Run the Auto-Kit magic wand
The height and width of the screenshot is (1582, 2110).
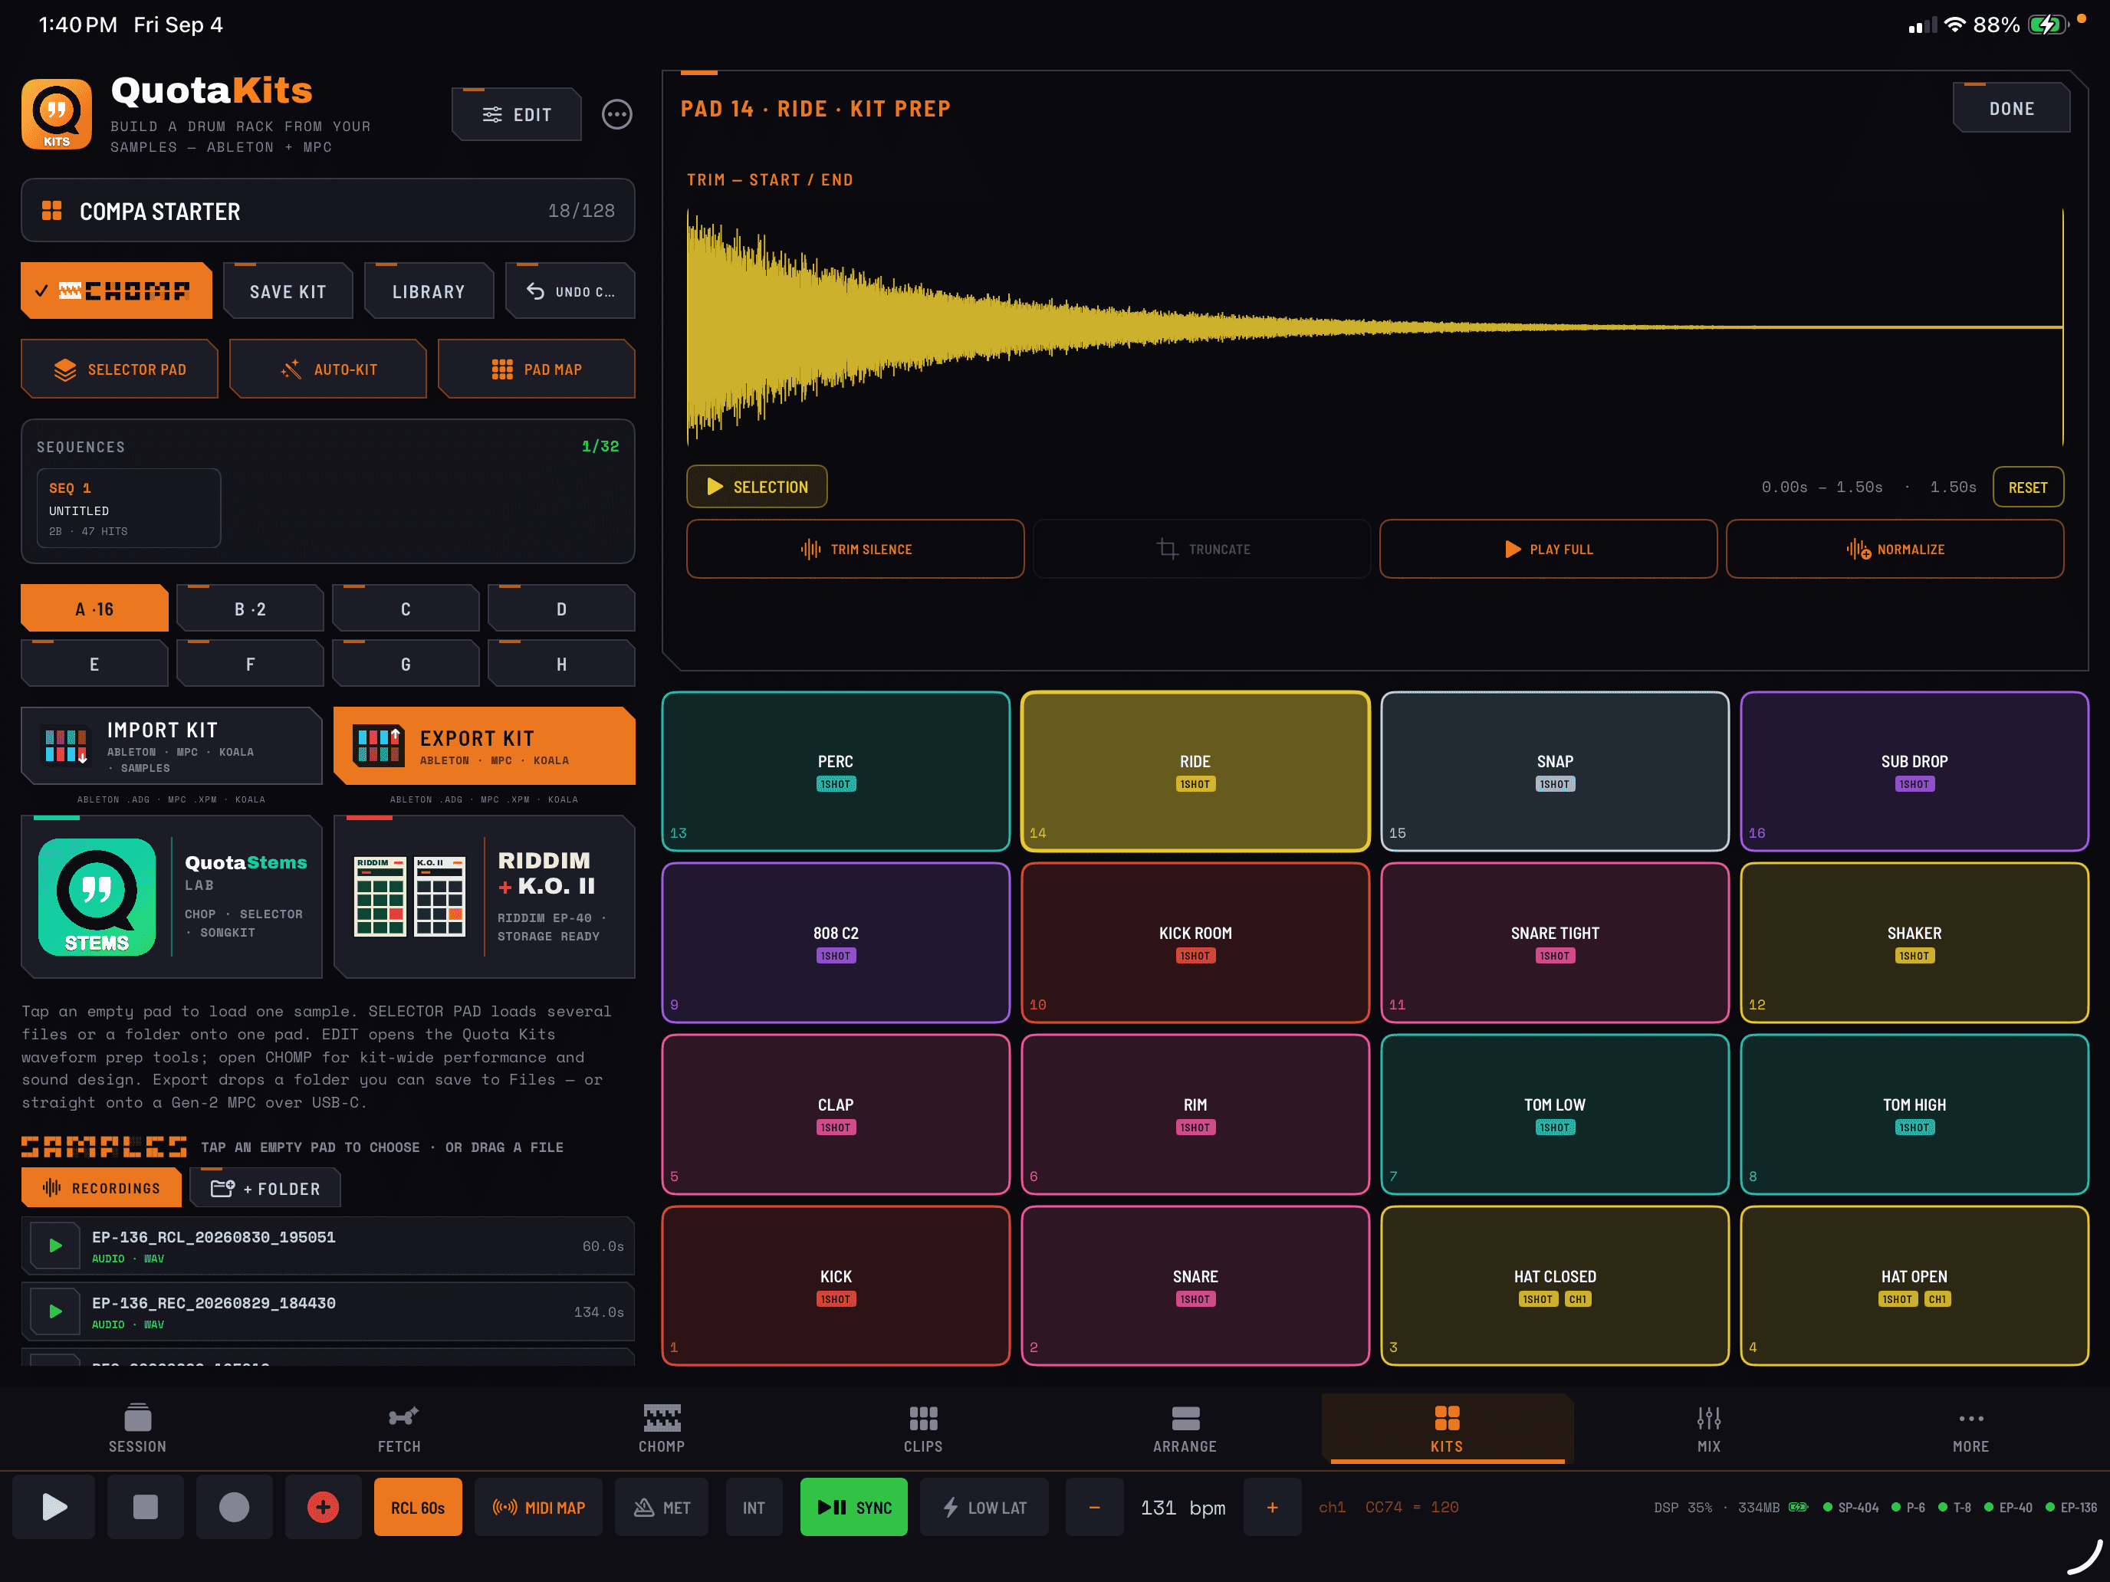click(x=328, y=369)
